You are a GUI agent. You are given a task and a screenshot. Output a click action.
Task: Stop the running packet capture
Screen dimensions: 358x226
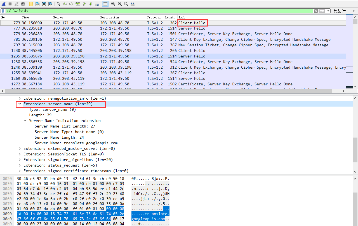point(10,4)
